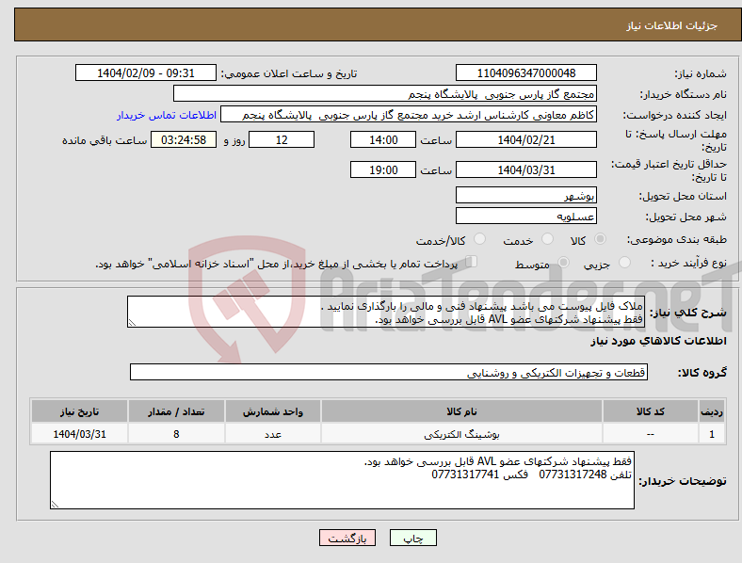Viewport: 742px width, 563px height.
Task: Click row number 1 cell
Action: coord(712,434)
